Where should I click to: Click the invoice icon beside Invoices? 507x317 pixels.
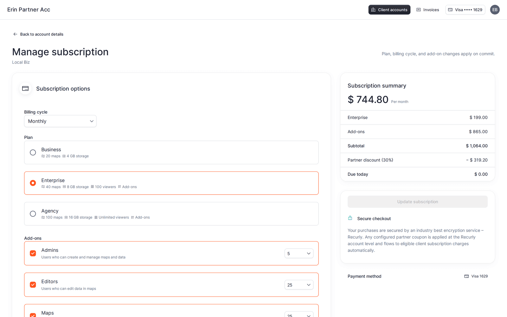coord(419,10)
